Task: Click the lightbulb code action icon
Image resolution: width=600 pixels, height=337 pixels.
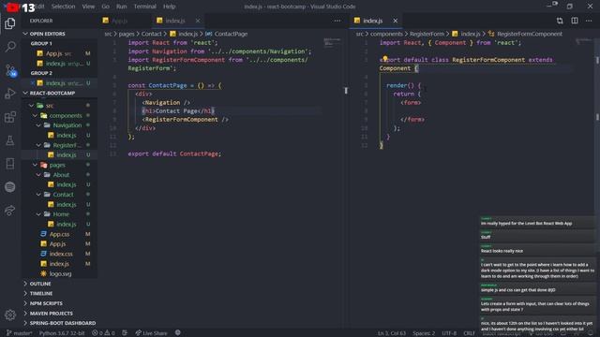Action: pyautogui.click(x=385, y=58)
